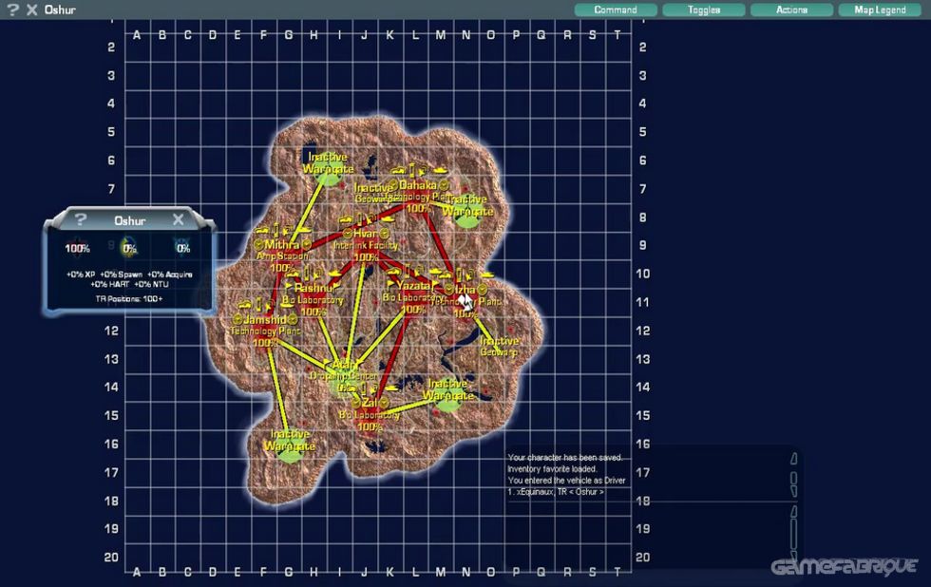Open the Map Legend menu

point(880,9)
